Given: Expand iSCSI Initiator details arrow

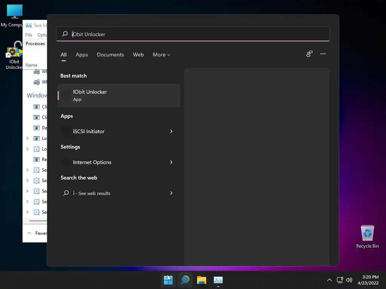Looking at the screenshot, I should click(172, 131).
